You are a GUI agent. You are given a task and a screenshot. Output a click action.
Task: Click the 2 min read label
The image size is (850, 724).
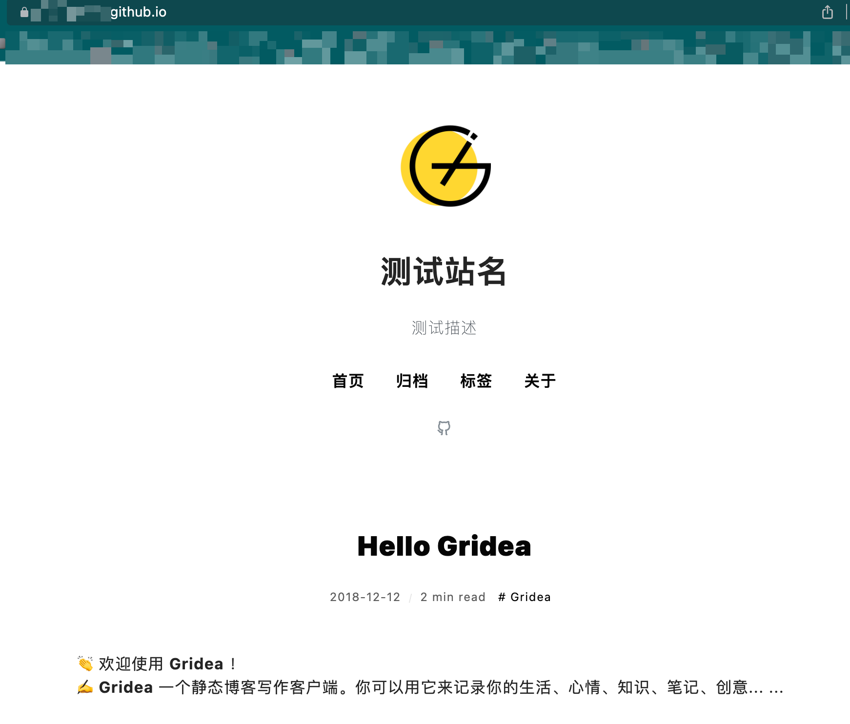[453, 597]
